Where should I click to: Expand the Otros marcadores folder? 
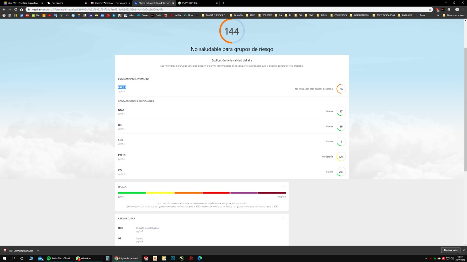coord(453,15)
